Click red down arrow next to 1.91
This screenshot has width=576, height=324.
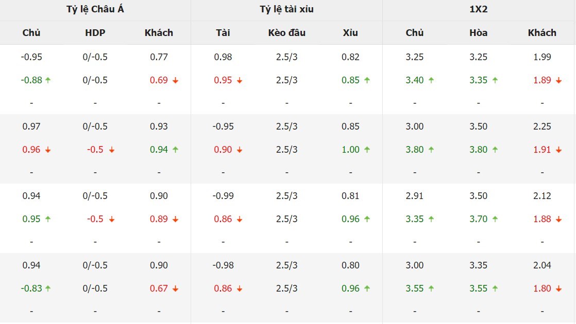tap(558, 150)
